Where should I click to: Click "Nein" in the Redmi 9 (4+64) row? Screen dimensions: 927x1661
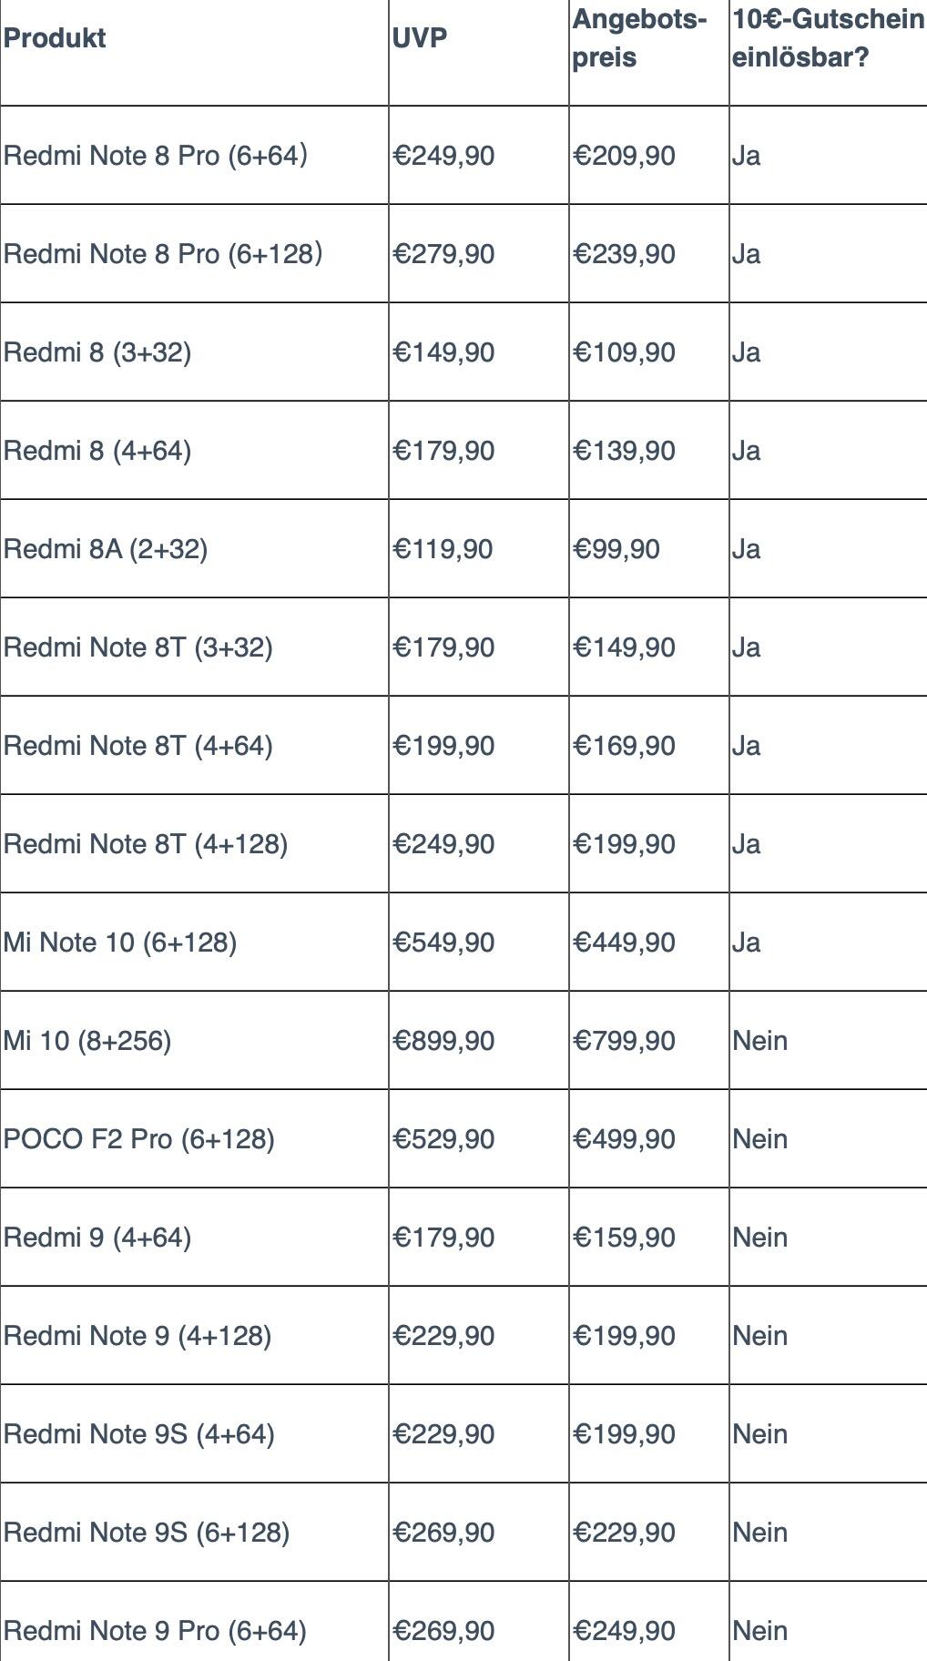(759, 1238)
